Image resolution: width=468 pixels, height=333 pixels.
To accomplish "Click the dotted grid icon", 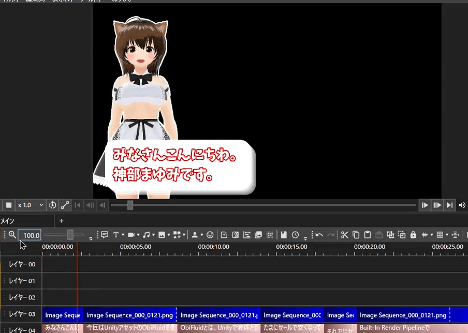I will pos(270,235).
